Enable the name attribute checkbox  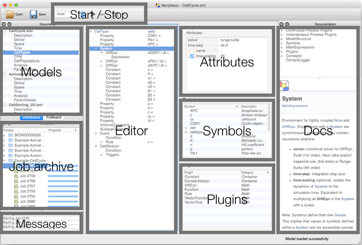(x=191, y=50)
